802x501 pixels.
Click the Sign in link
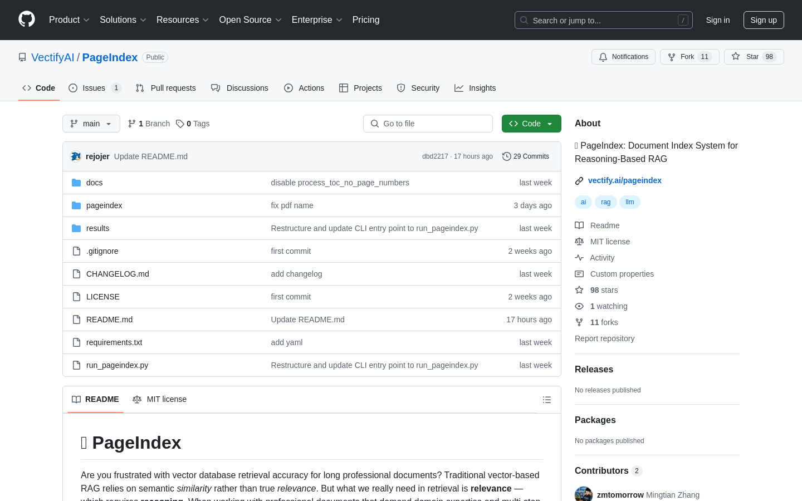pyautogui.click(x=718, y=20)
